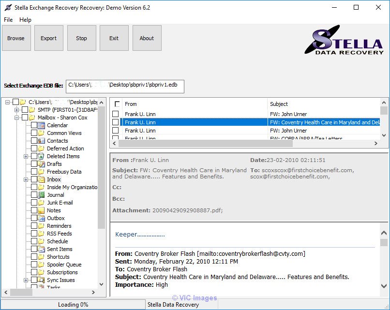Image resolution: width=390 pixels, height=310 pixels.
Task: Click the About button
Action: tap(147, 38)
